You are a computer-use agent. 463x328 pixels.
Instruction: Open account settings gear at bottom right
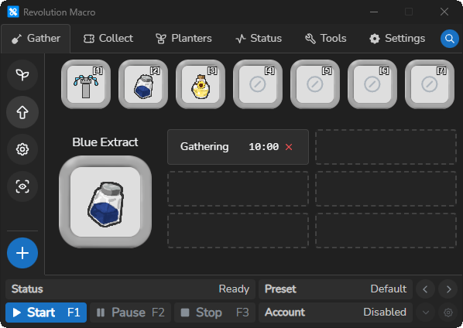tap(448, 313)
